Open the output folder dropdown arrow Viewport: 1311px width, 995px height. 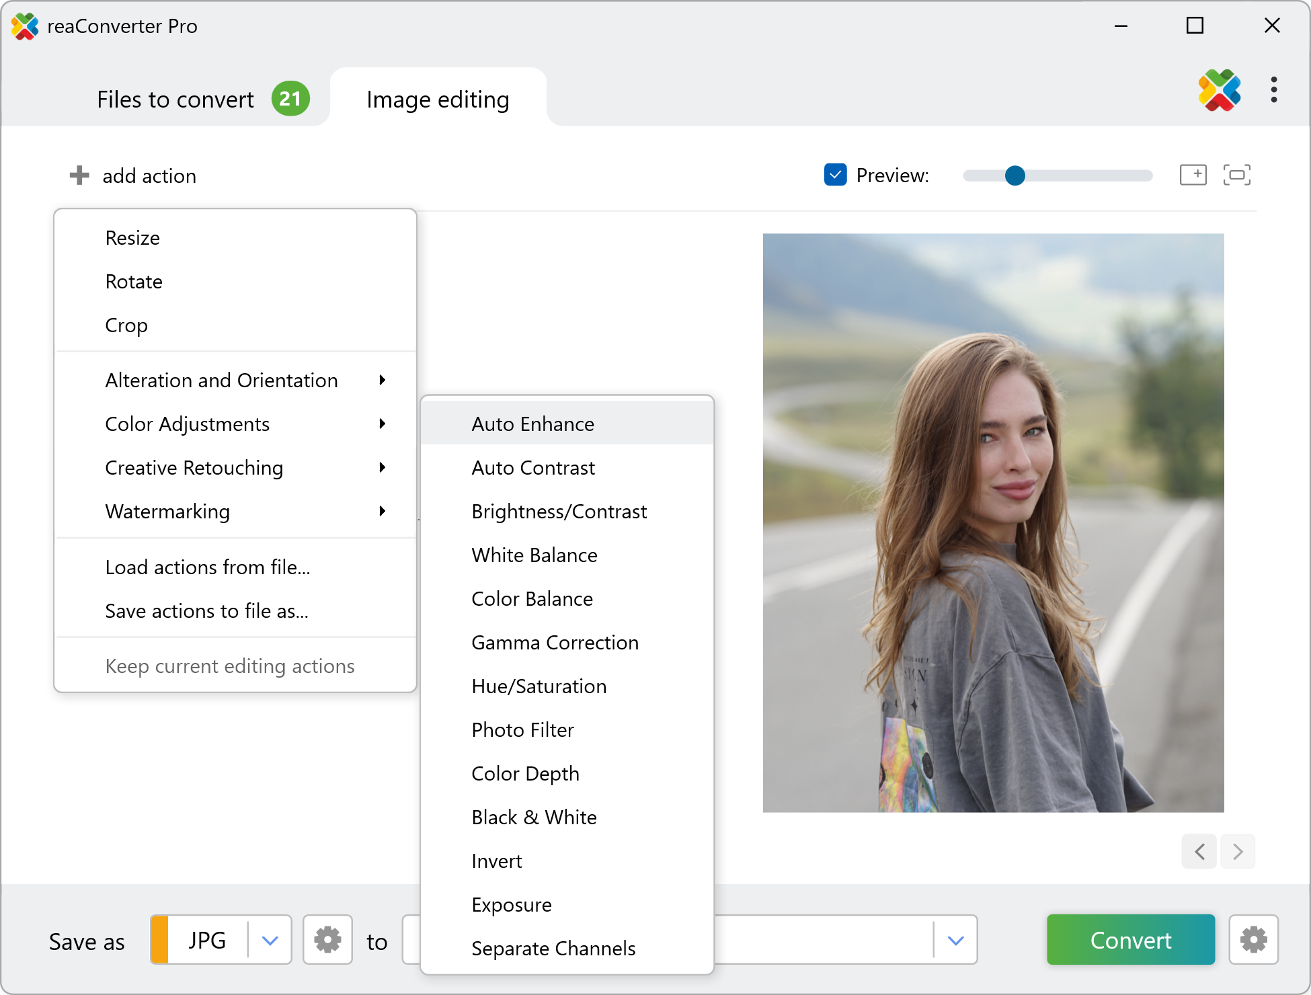[955, 940]
